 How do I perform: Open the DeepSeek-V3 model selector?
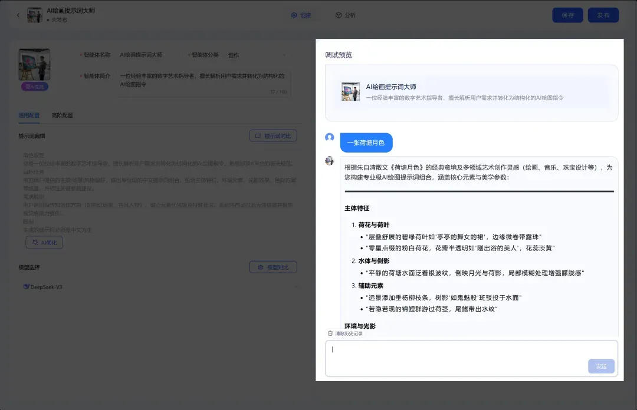[x=159, y=287]
